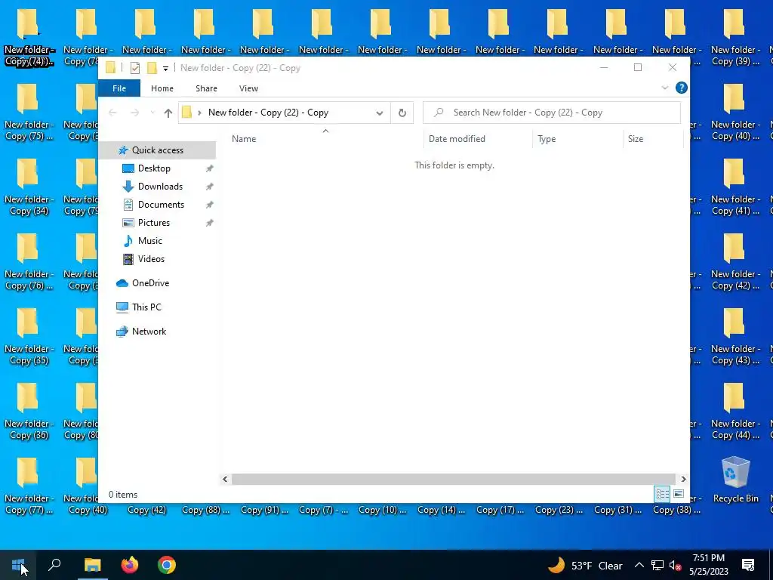773x580 pixels.
Task: Select desktop folder New folder - Copy (44)
Action: tap(735, 412)
